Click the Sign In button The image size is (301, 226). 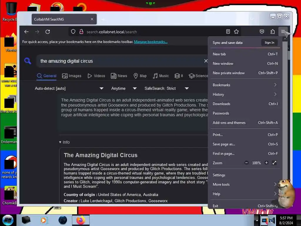[x=269, y=42]
